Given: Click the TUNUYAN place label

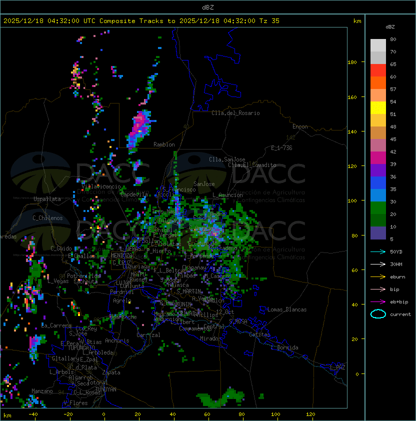Looking at the screenshot, I should pyautogui.click(x=106, y=389).
